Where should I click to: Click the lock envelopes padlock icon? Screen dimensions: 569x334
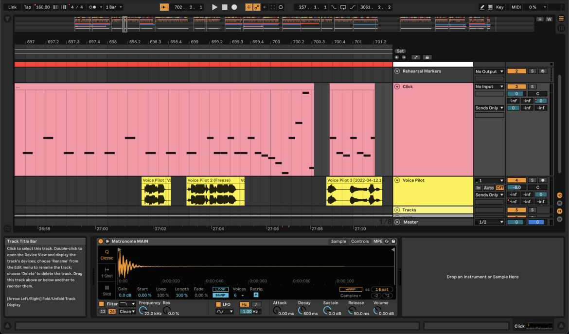(427, 57)
